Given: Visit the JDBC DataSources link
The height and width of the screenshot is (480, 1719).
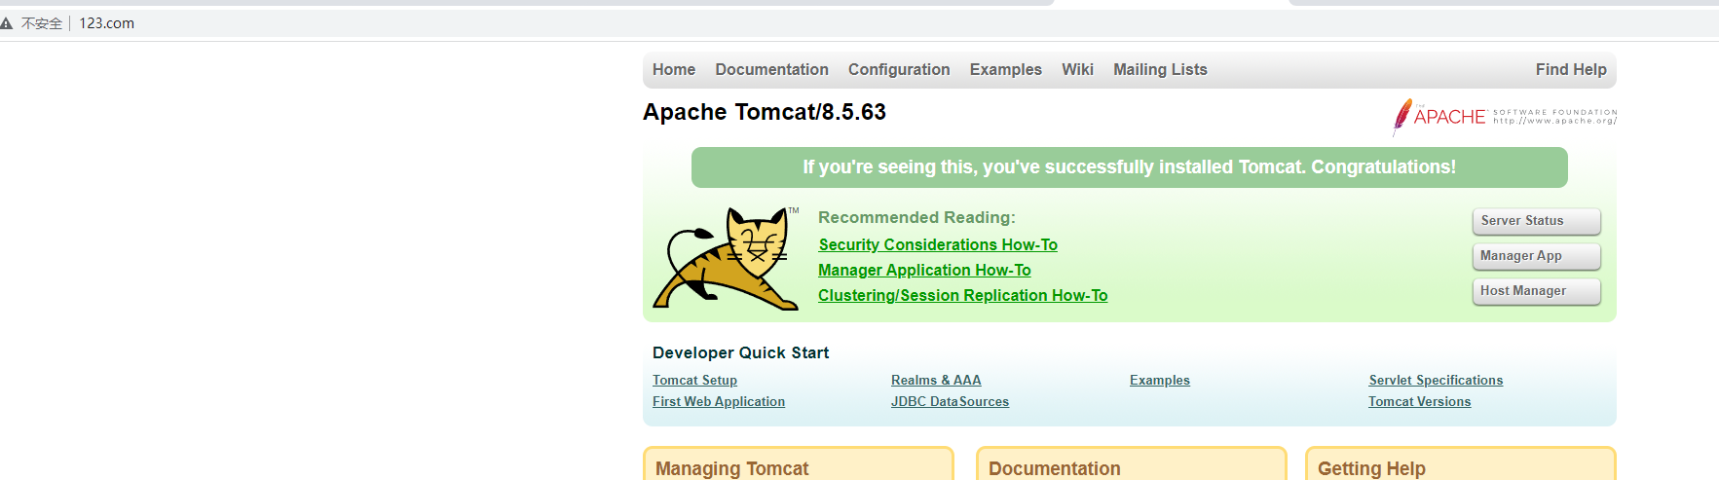Looking at the screenshot, I should [950, 402].
